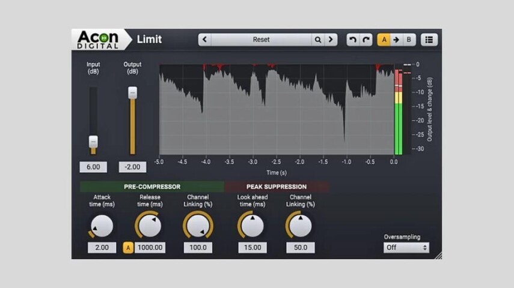Screen dimensions: 514x288
Task: Click the Input dB slider handle
Action: [x=93, y=142]
